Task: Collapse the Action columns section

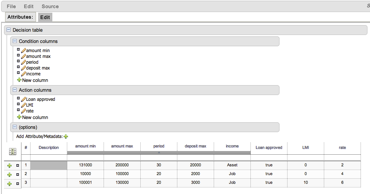Action: [15, 90]
